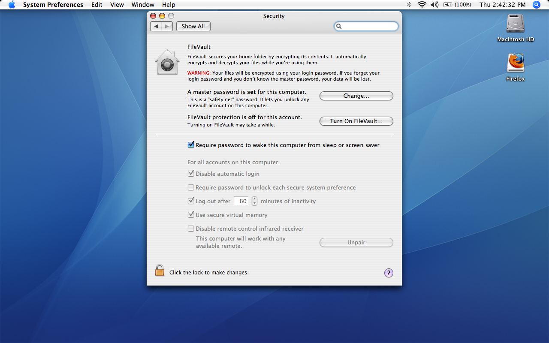Open Spotlight search icon

click(537, 5)
